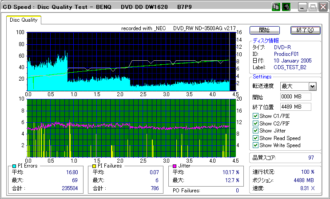Click the 終了 exit button
This screenshot has height=199, width=330.
click(x=306, y=30)
